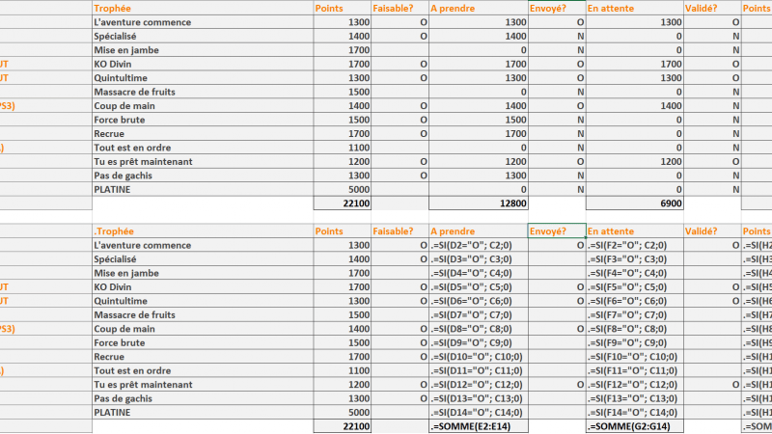
Task: Activate the cell showing =SI(F8="O"; C8;0)
Action: click(635, 329)
